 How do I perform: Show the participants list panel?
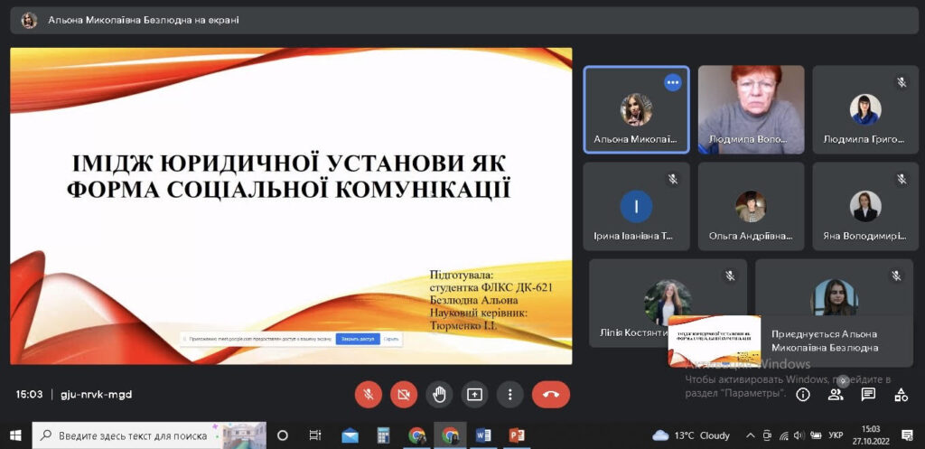pos(836,395)
